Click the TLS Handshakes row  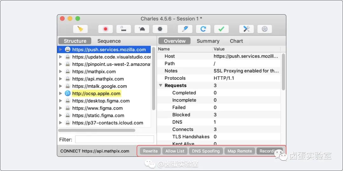pos(219,136)
